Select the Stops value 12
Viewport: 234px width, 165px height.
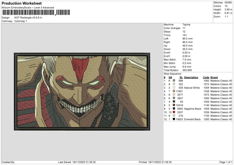coord(184,32)
